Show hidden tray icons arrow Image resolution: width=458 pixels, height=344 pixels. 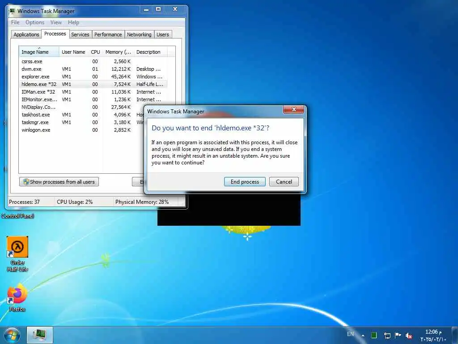tap(363, 335)
